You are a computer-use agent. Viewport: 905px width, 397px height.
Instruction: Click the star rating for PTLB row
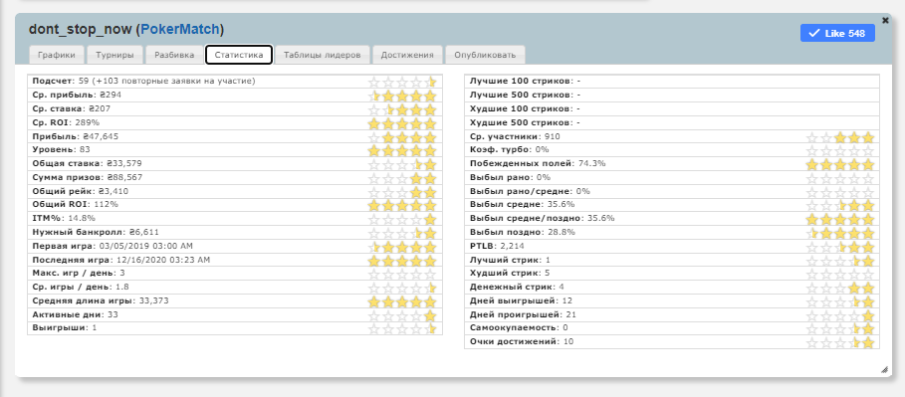[840, 247]
